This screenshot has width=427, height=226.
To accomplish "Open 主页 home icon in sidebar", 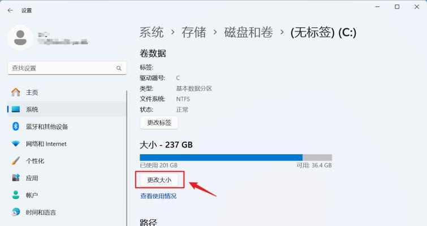I will (16, 92).
